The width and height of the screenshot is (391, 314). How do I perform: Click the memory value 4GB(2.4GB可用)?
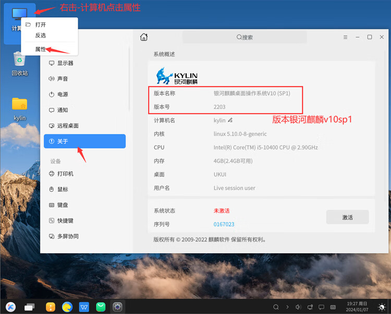pos(233,161)
